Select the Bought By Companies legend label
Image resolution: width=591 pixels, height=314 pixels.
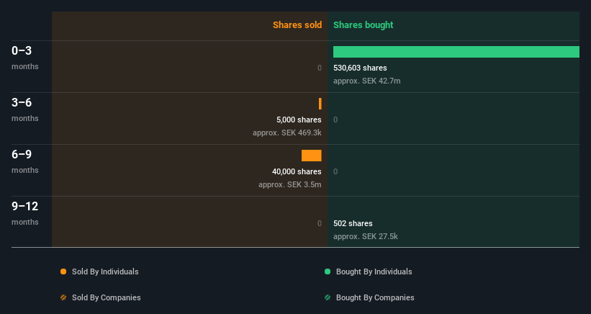pos(375,297)
